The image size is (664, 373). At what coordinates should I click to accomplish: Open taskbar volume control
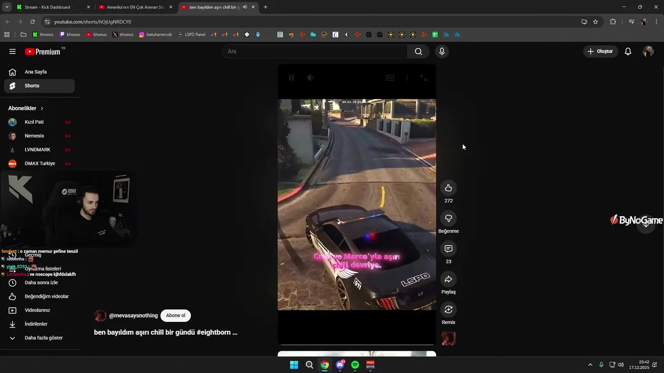point(621,365)
